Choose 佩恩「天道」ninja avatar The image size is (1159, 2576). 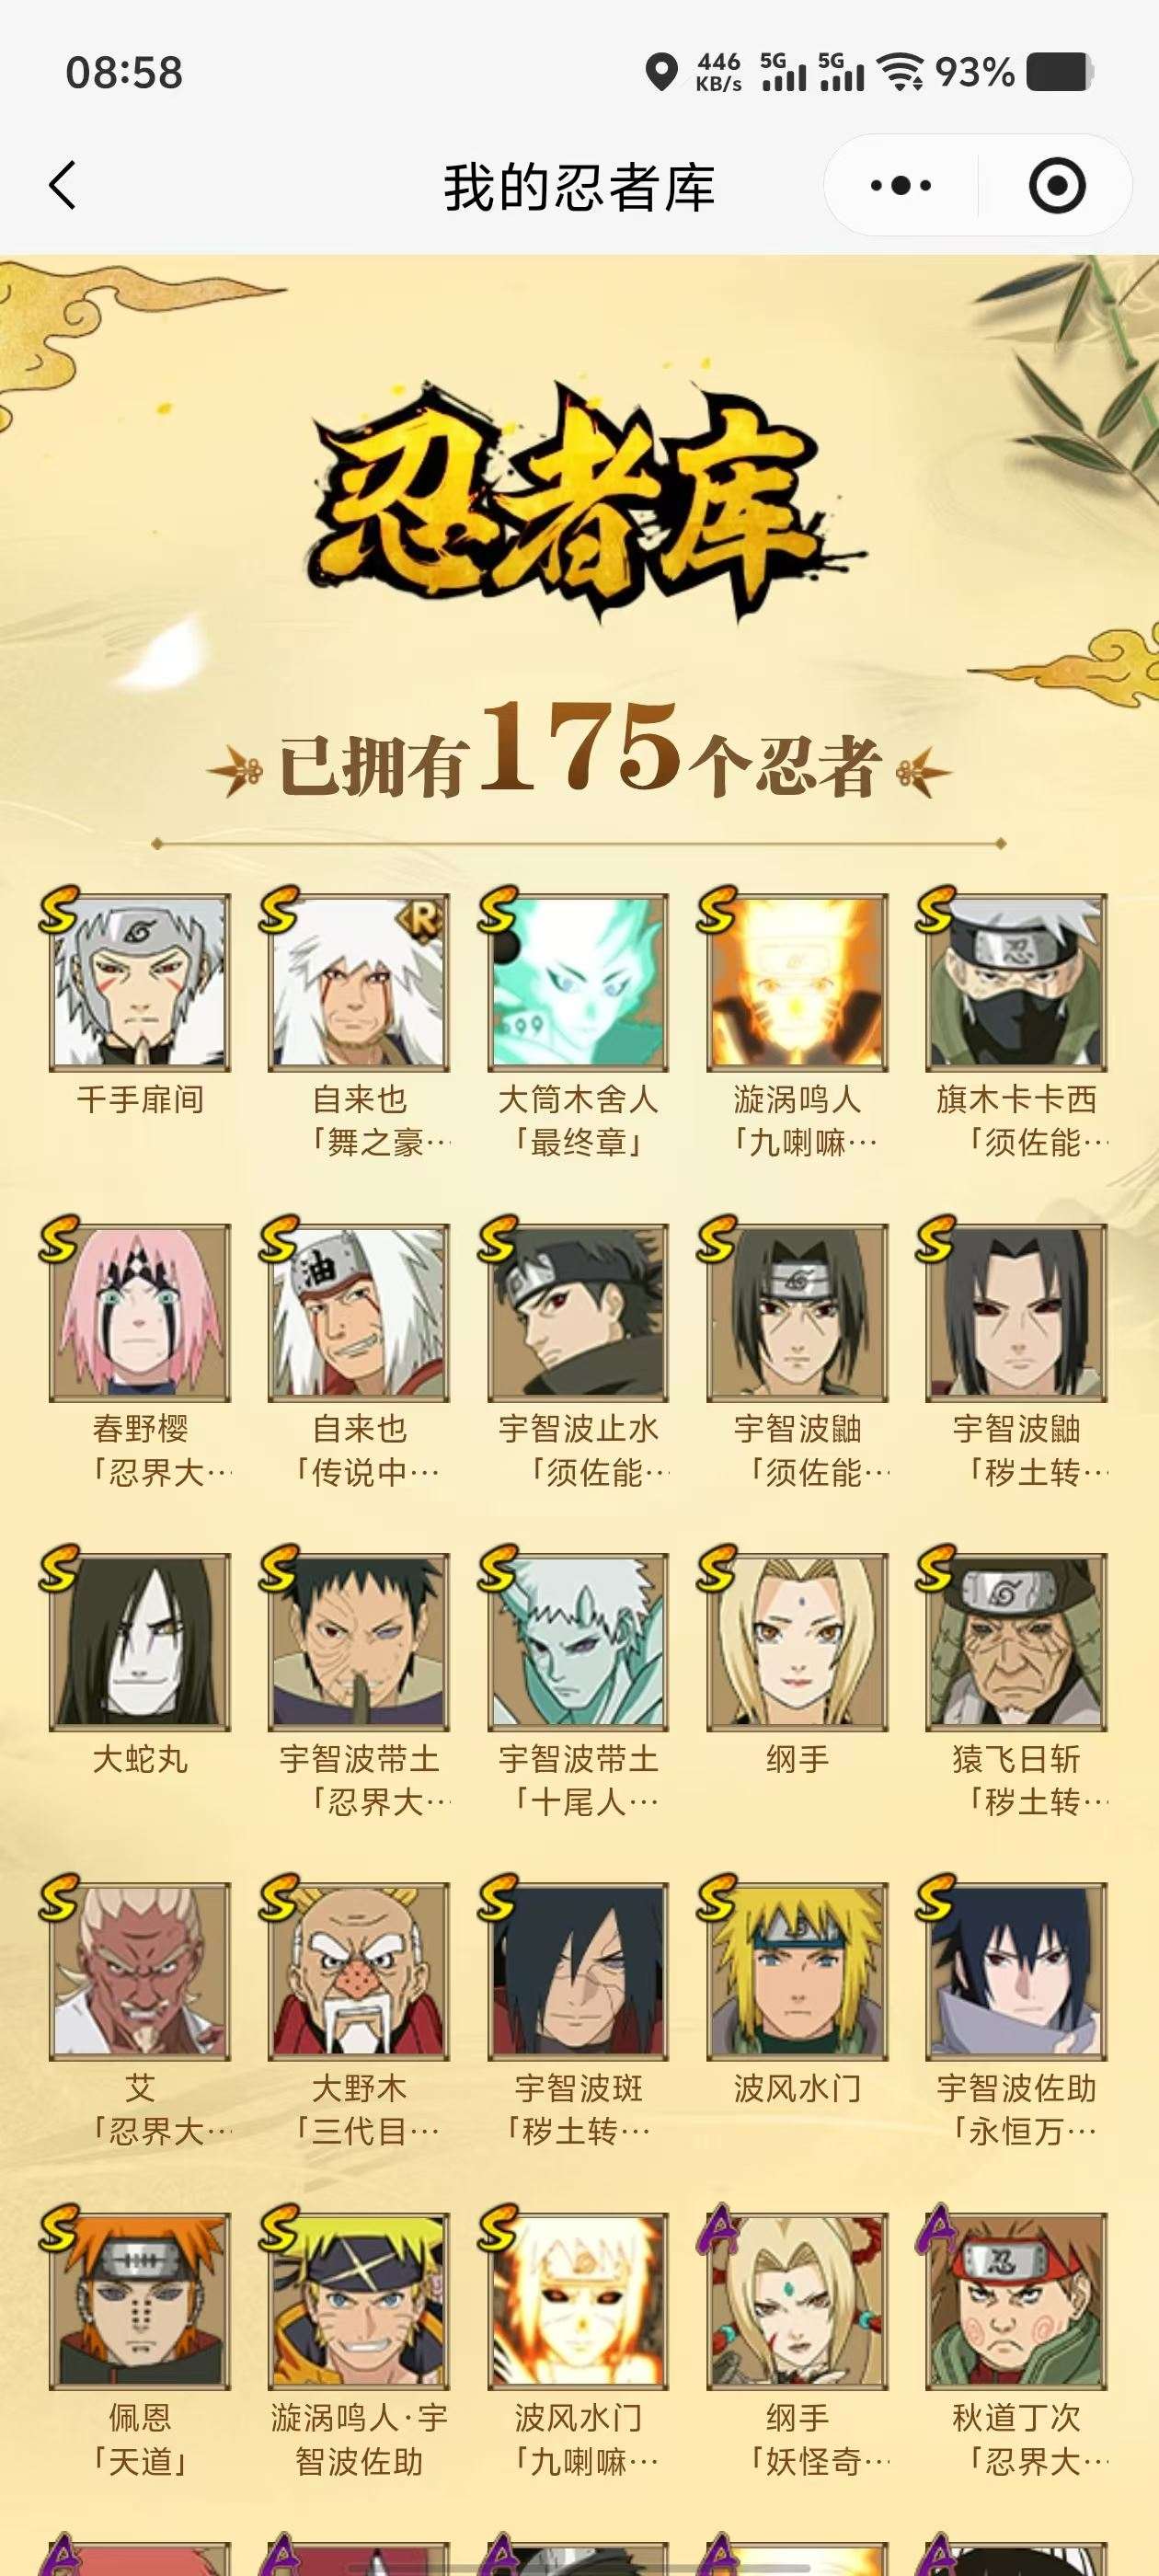140,2302
